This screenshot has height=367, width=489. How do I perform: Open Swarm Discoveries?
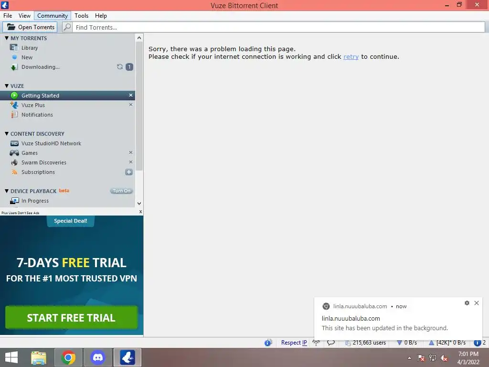point(43,162)
